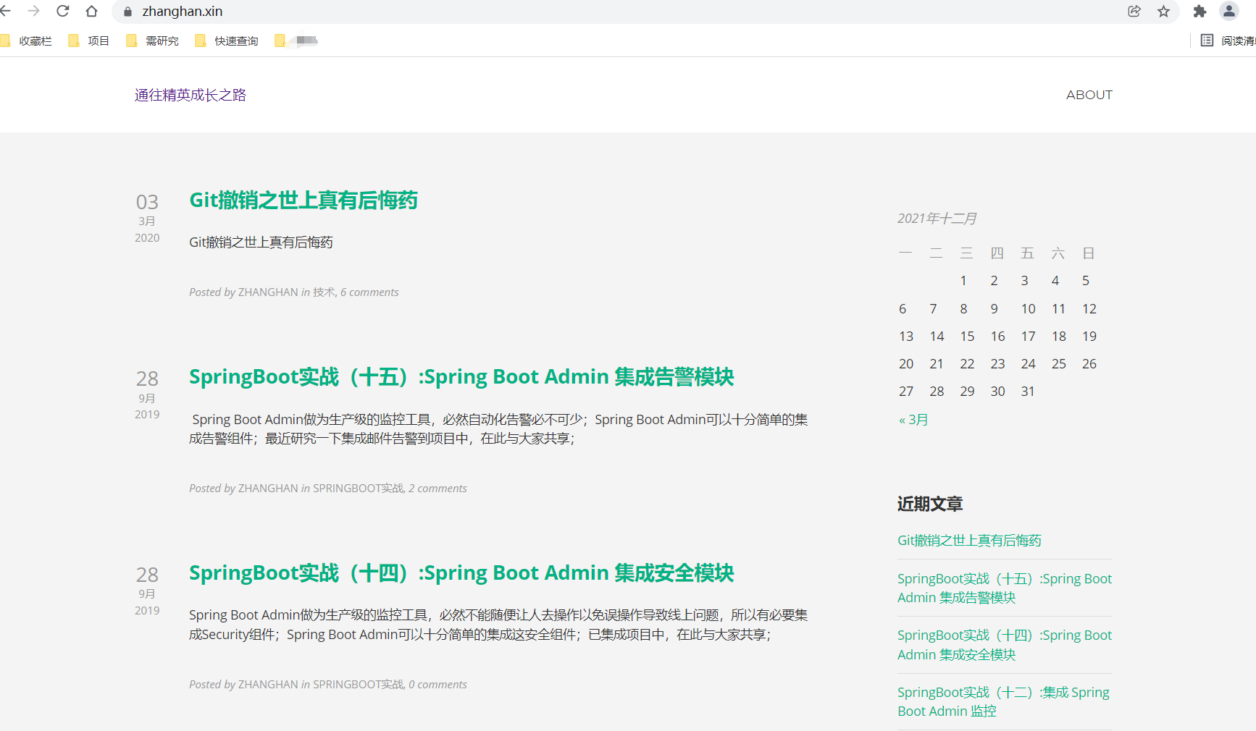This screenshot has width=1256, height=731.
Task: Open 2 comments on the 十五 post
Action: click(437, 489)
